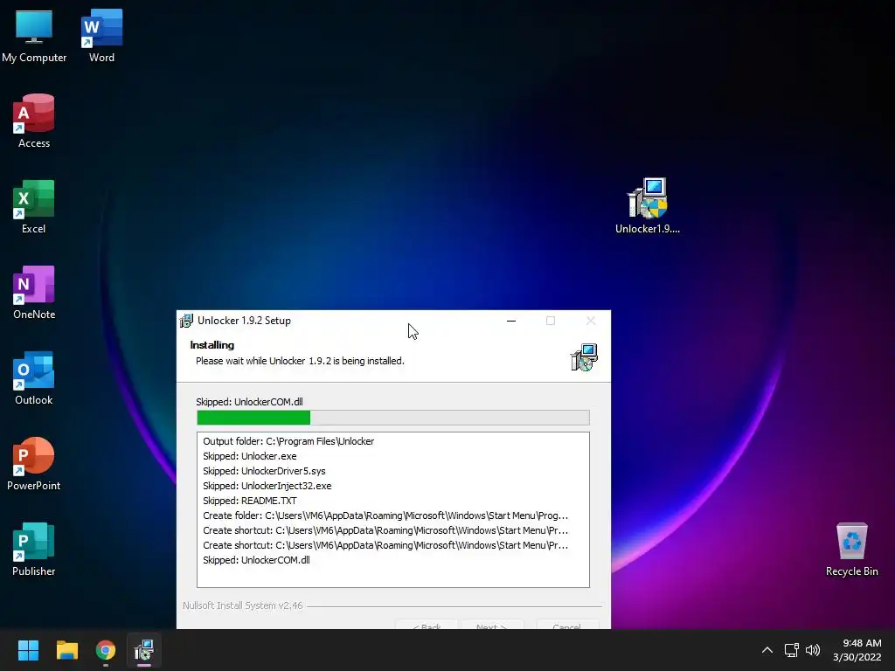
Task: Launch Google Chrome from the taskbar
Action: tap(106, 650)
